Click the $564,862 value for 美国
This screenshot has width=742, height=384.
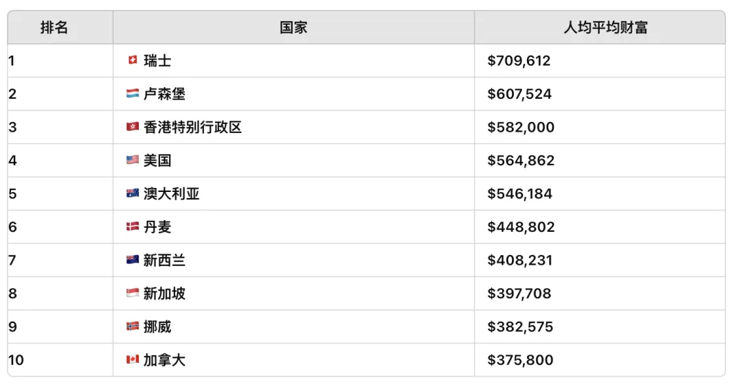521,161
